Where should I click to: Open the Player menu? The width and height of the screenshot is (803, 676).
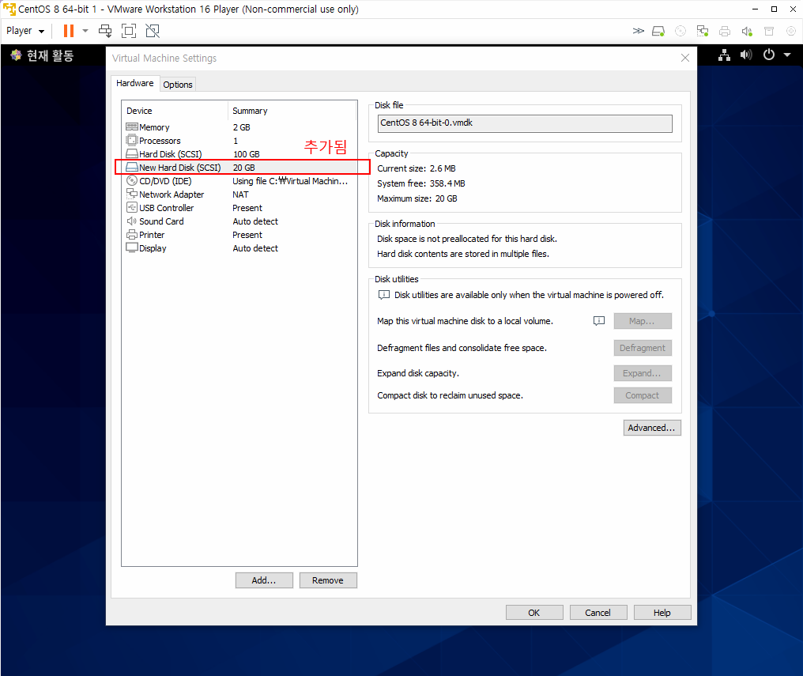[25, 31]
